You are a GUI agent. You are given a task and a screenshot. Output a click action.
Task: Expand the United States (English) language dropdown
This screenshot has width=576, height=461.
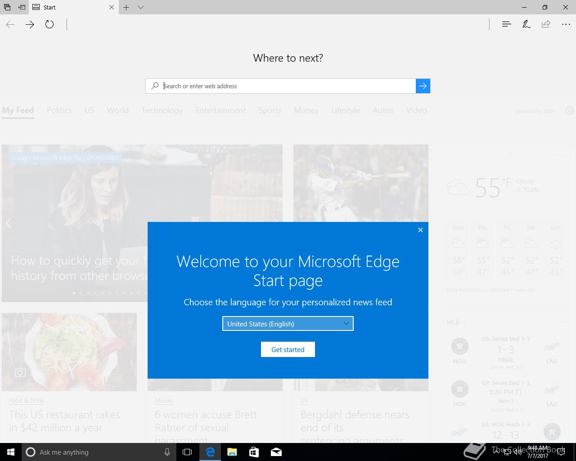click(x=288, y=324)
